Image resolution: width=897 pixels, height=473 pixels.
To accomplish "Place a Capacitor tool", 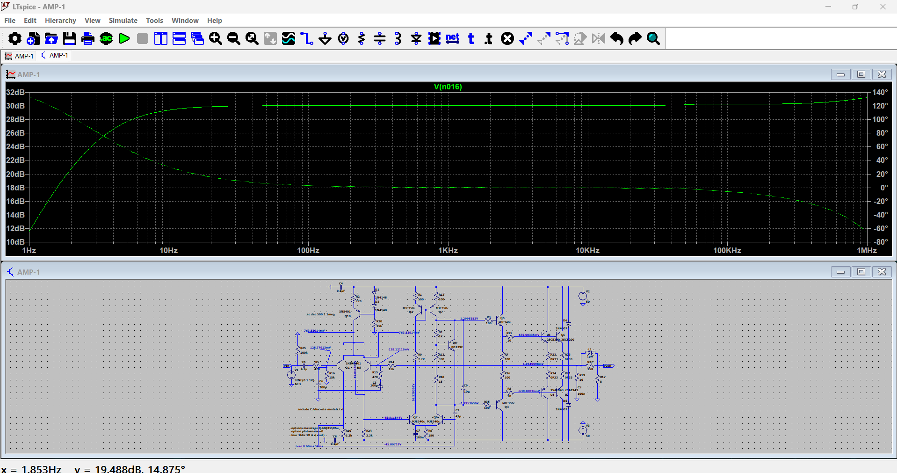I will pyautogui.click(x=380, y=38).
